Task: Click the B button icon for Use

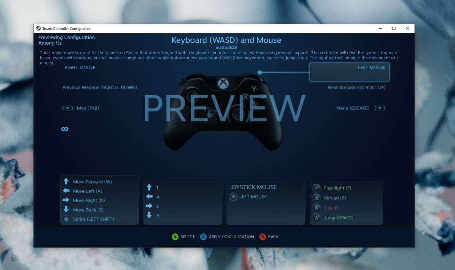Action: click(316, 208)
